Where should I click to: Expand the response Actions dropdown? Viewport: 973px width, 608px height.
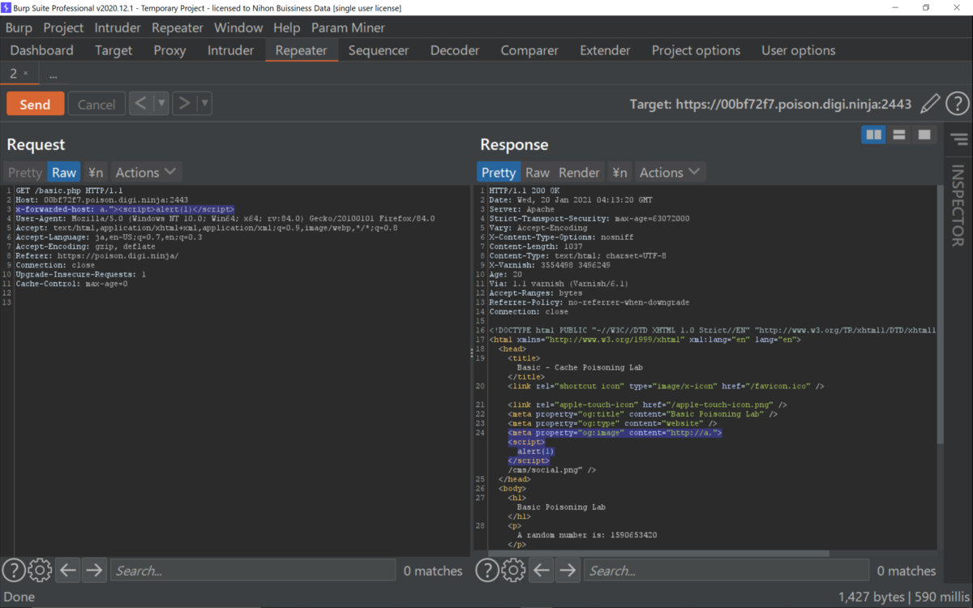tap(669, 172)
